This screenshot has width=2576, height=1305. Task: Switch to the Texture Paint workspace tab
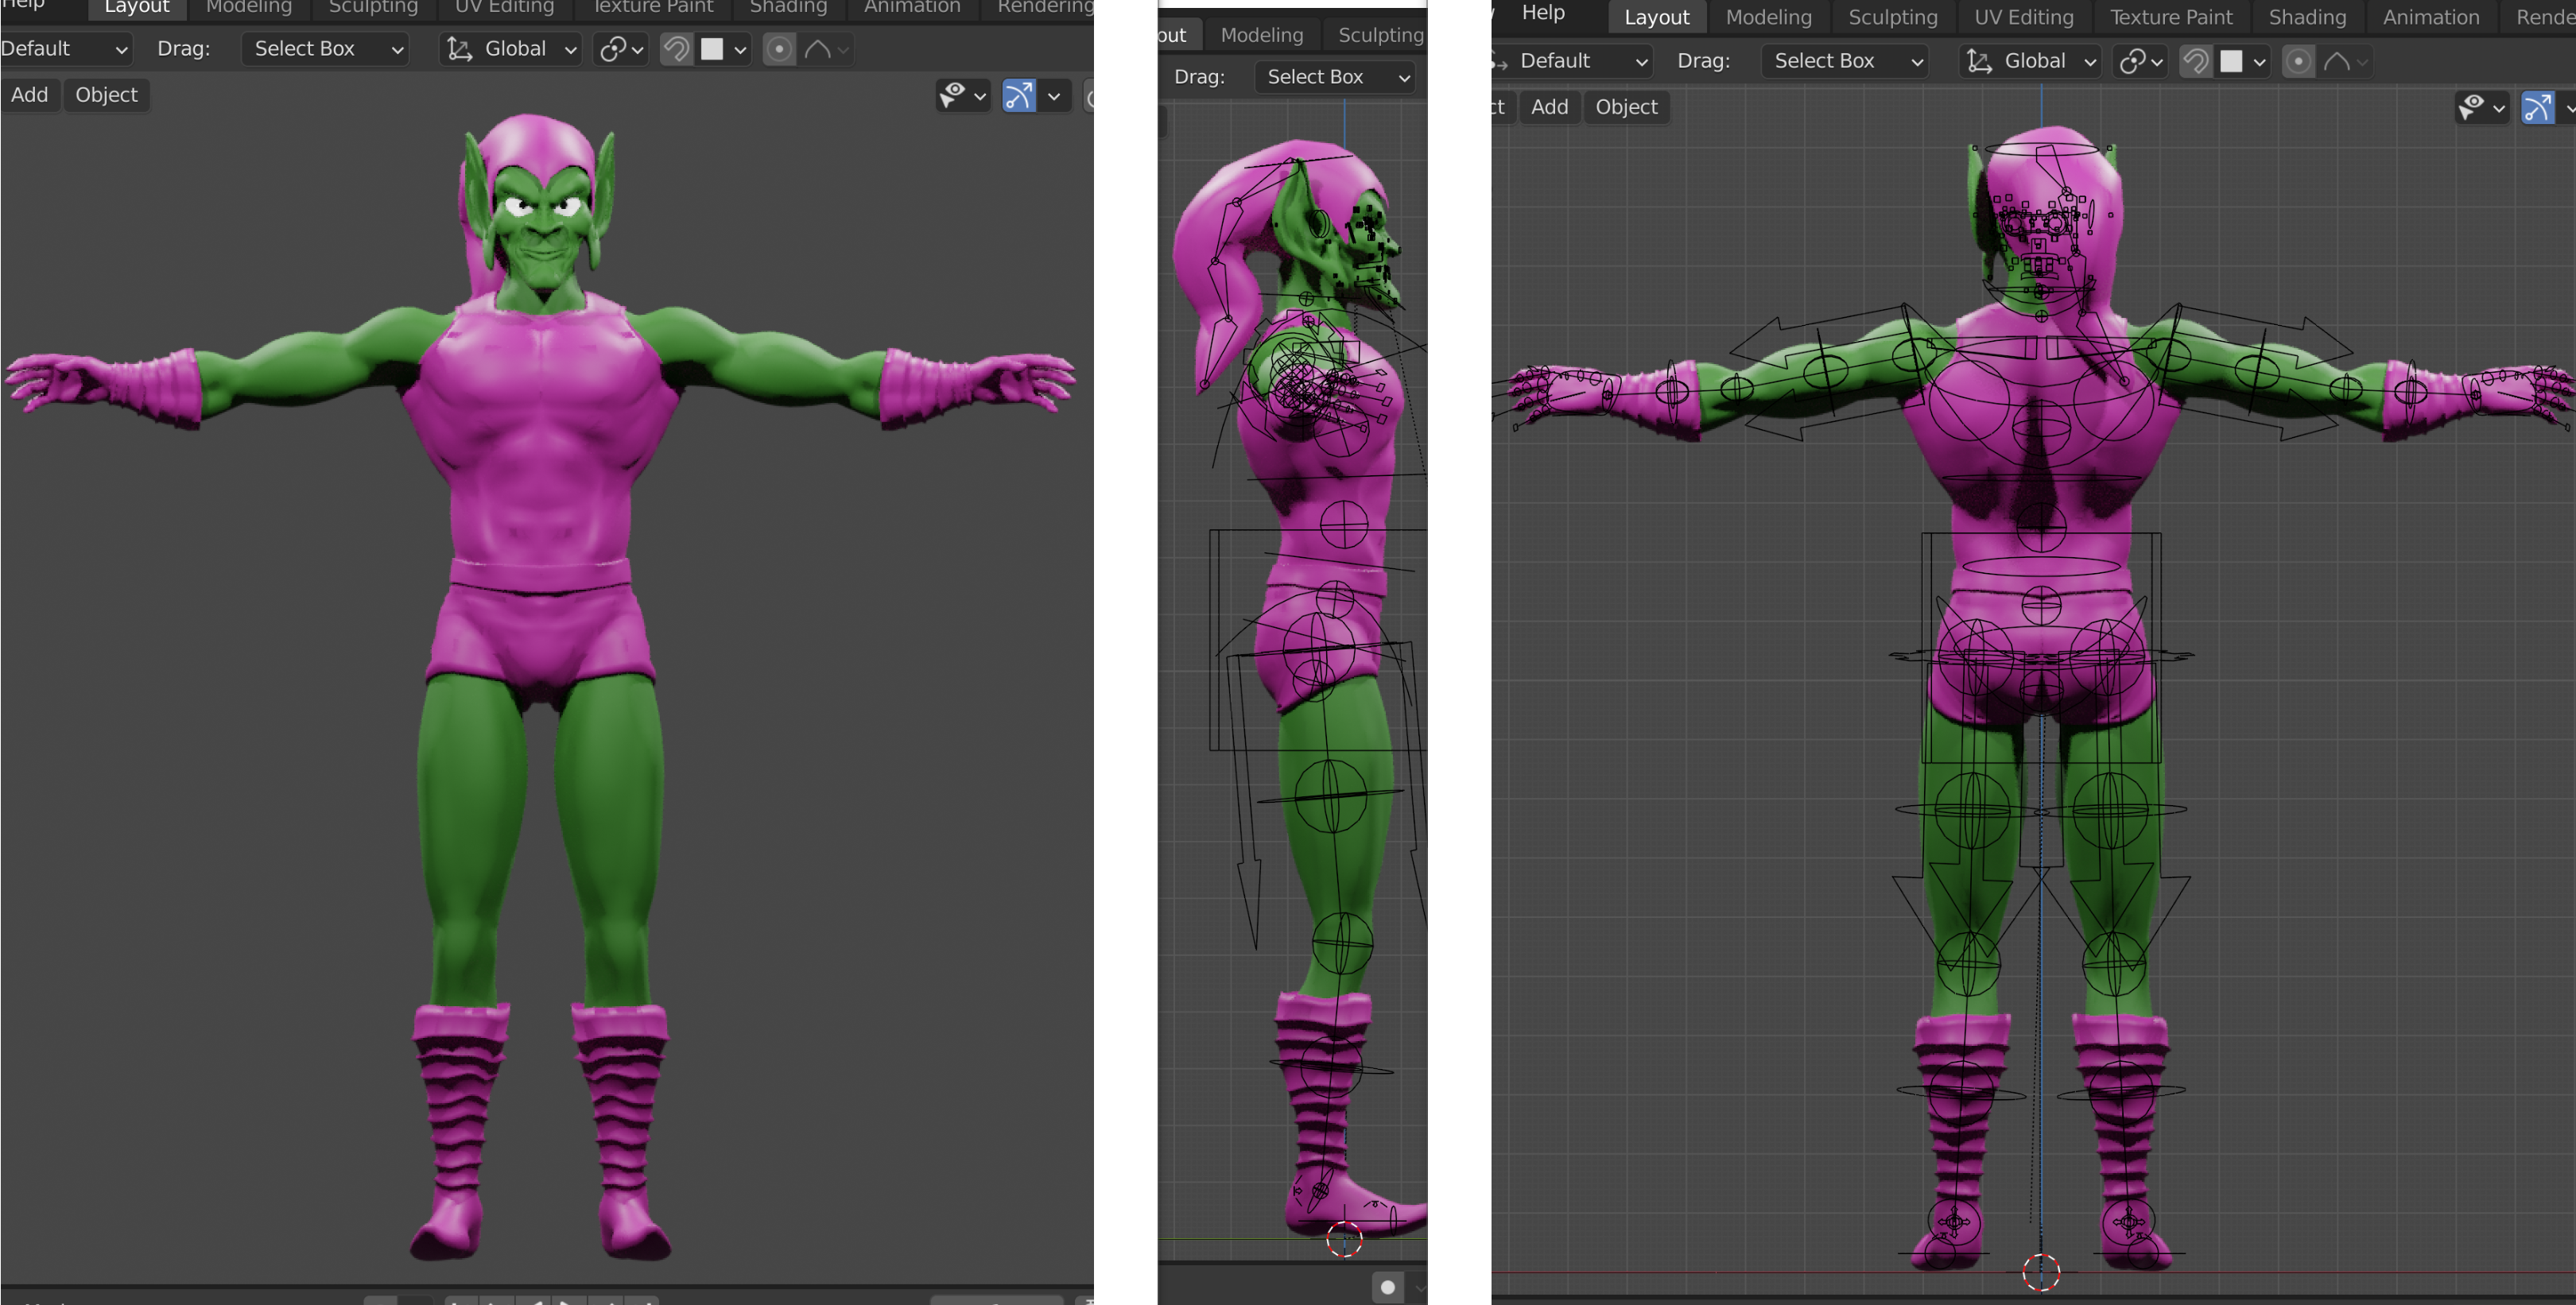pos(2170,17)
